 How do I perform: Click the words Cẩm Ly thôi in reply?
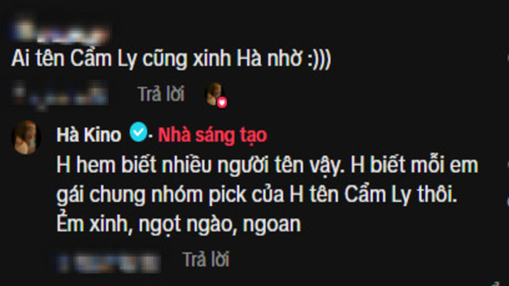coord(401,194)
